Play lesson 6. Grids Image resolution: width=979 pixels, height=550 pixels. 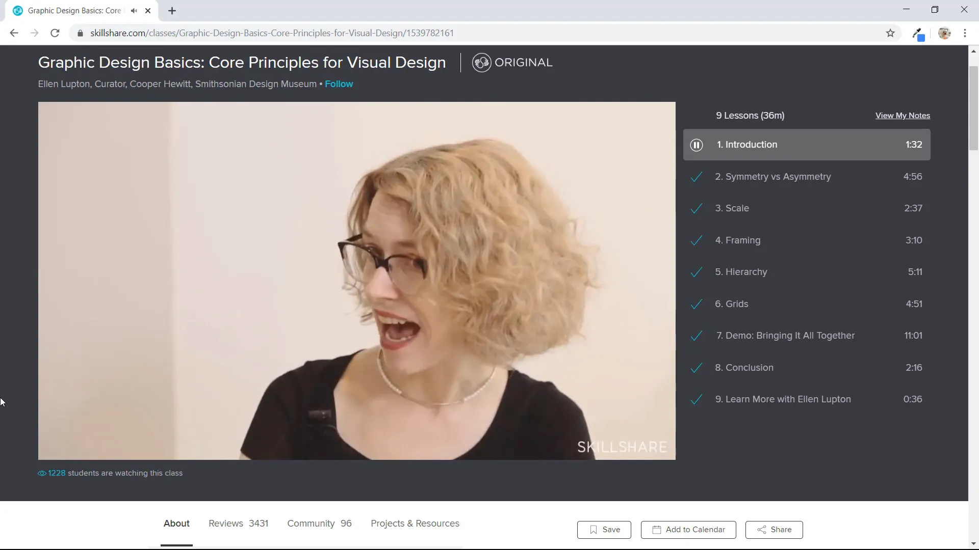[x=807, y=304]
